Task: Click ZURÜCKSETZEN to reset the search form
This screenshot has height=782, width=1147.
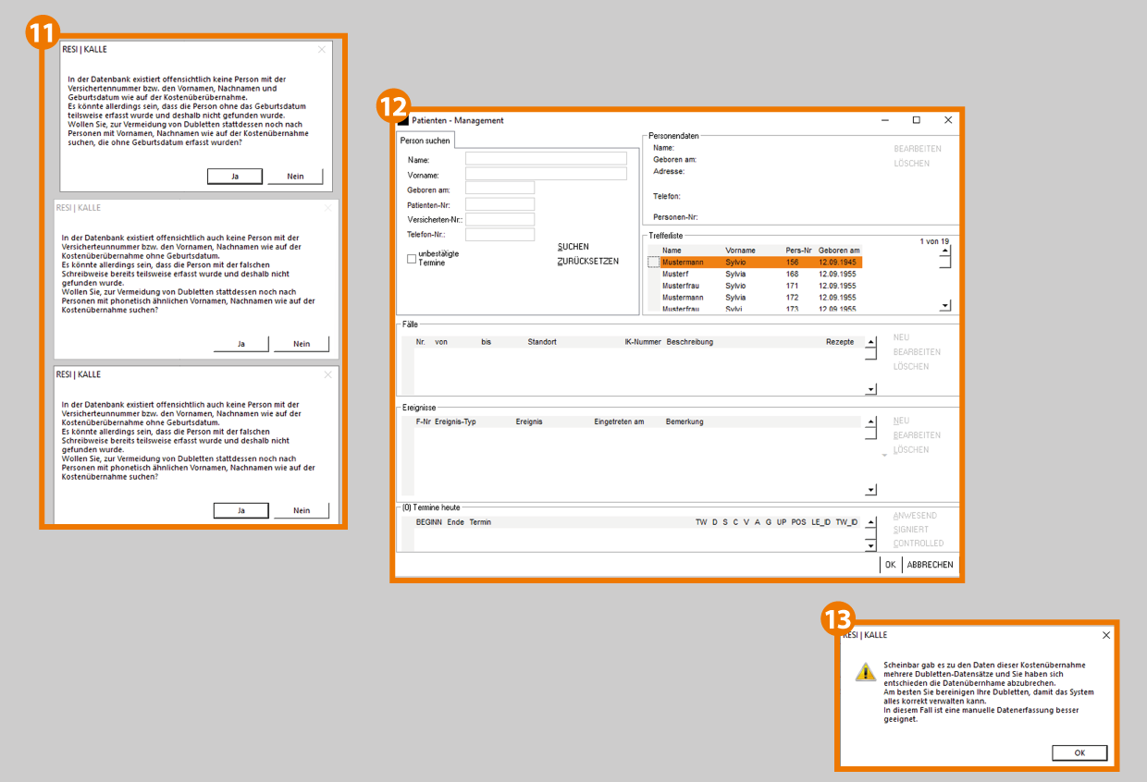Action: (x=587, y=262)
